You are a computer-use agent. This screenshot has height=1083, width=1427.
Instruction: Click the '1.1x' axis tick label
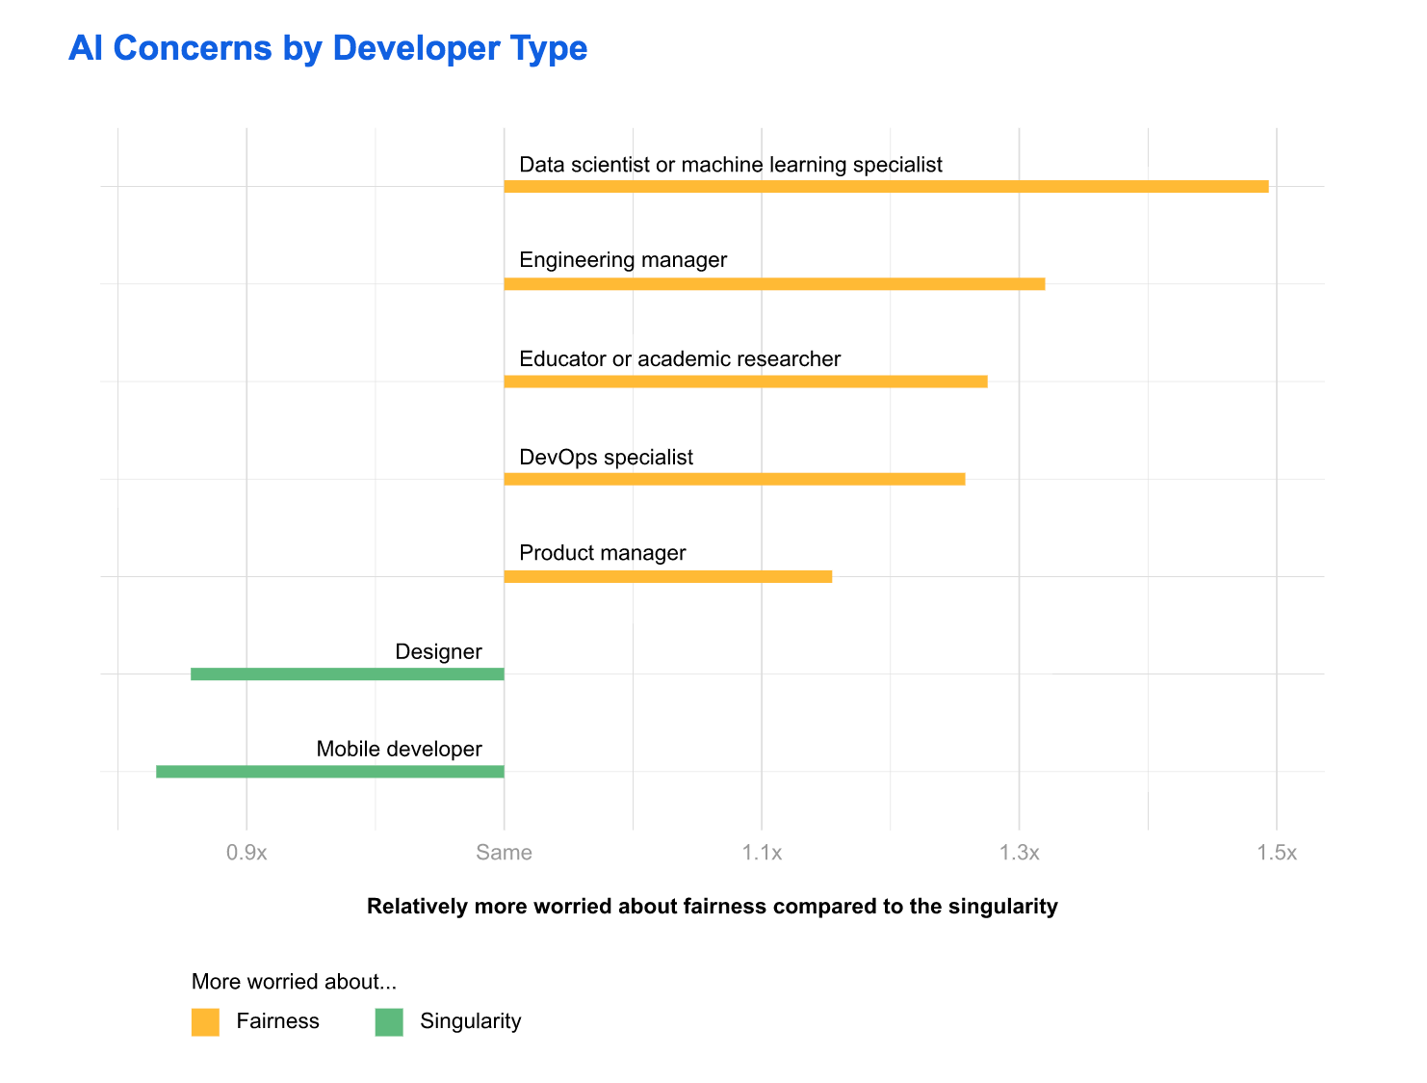[x=762, y=853]
